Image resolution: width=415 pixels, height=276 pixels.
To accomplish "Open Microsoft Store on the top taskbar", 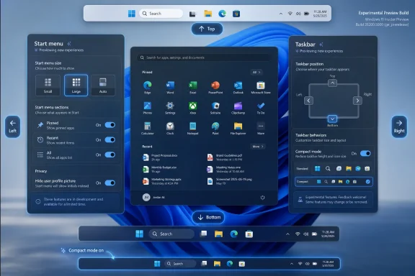I will [236, 14].
